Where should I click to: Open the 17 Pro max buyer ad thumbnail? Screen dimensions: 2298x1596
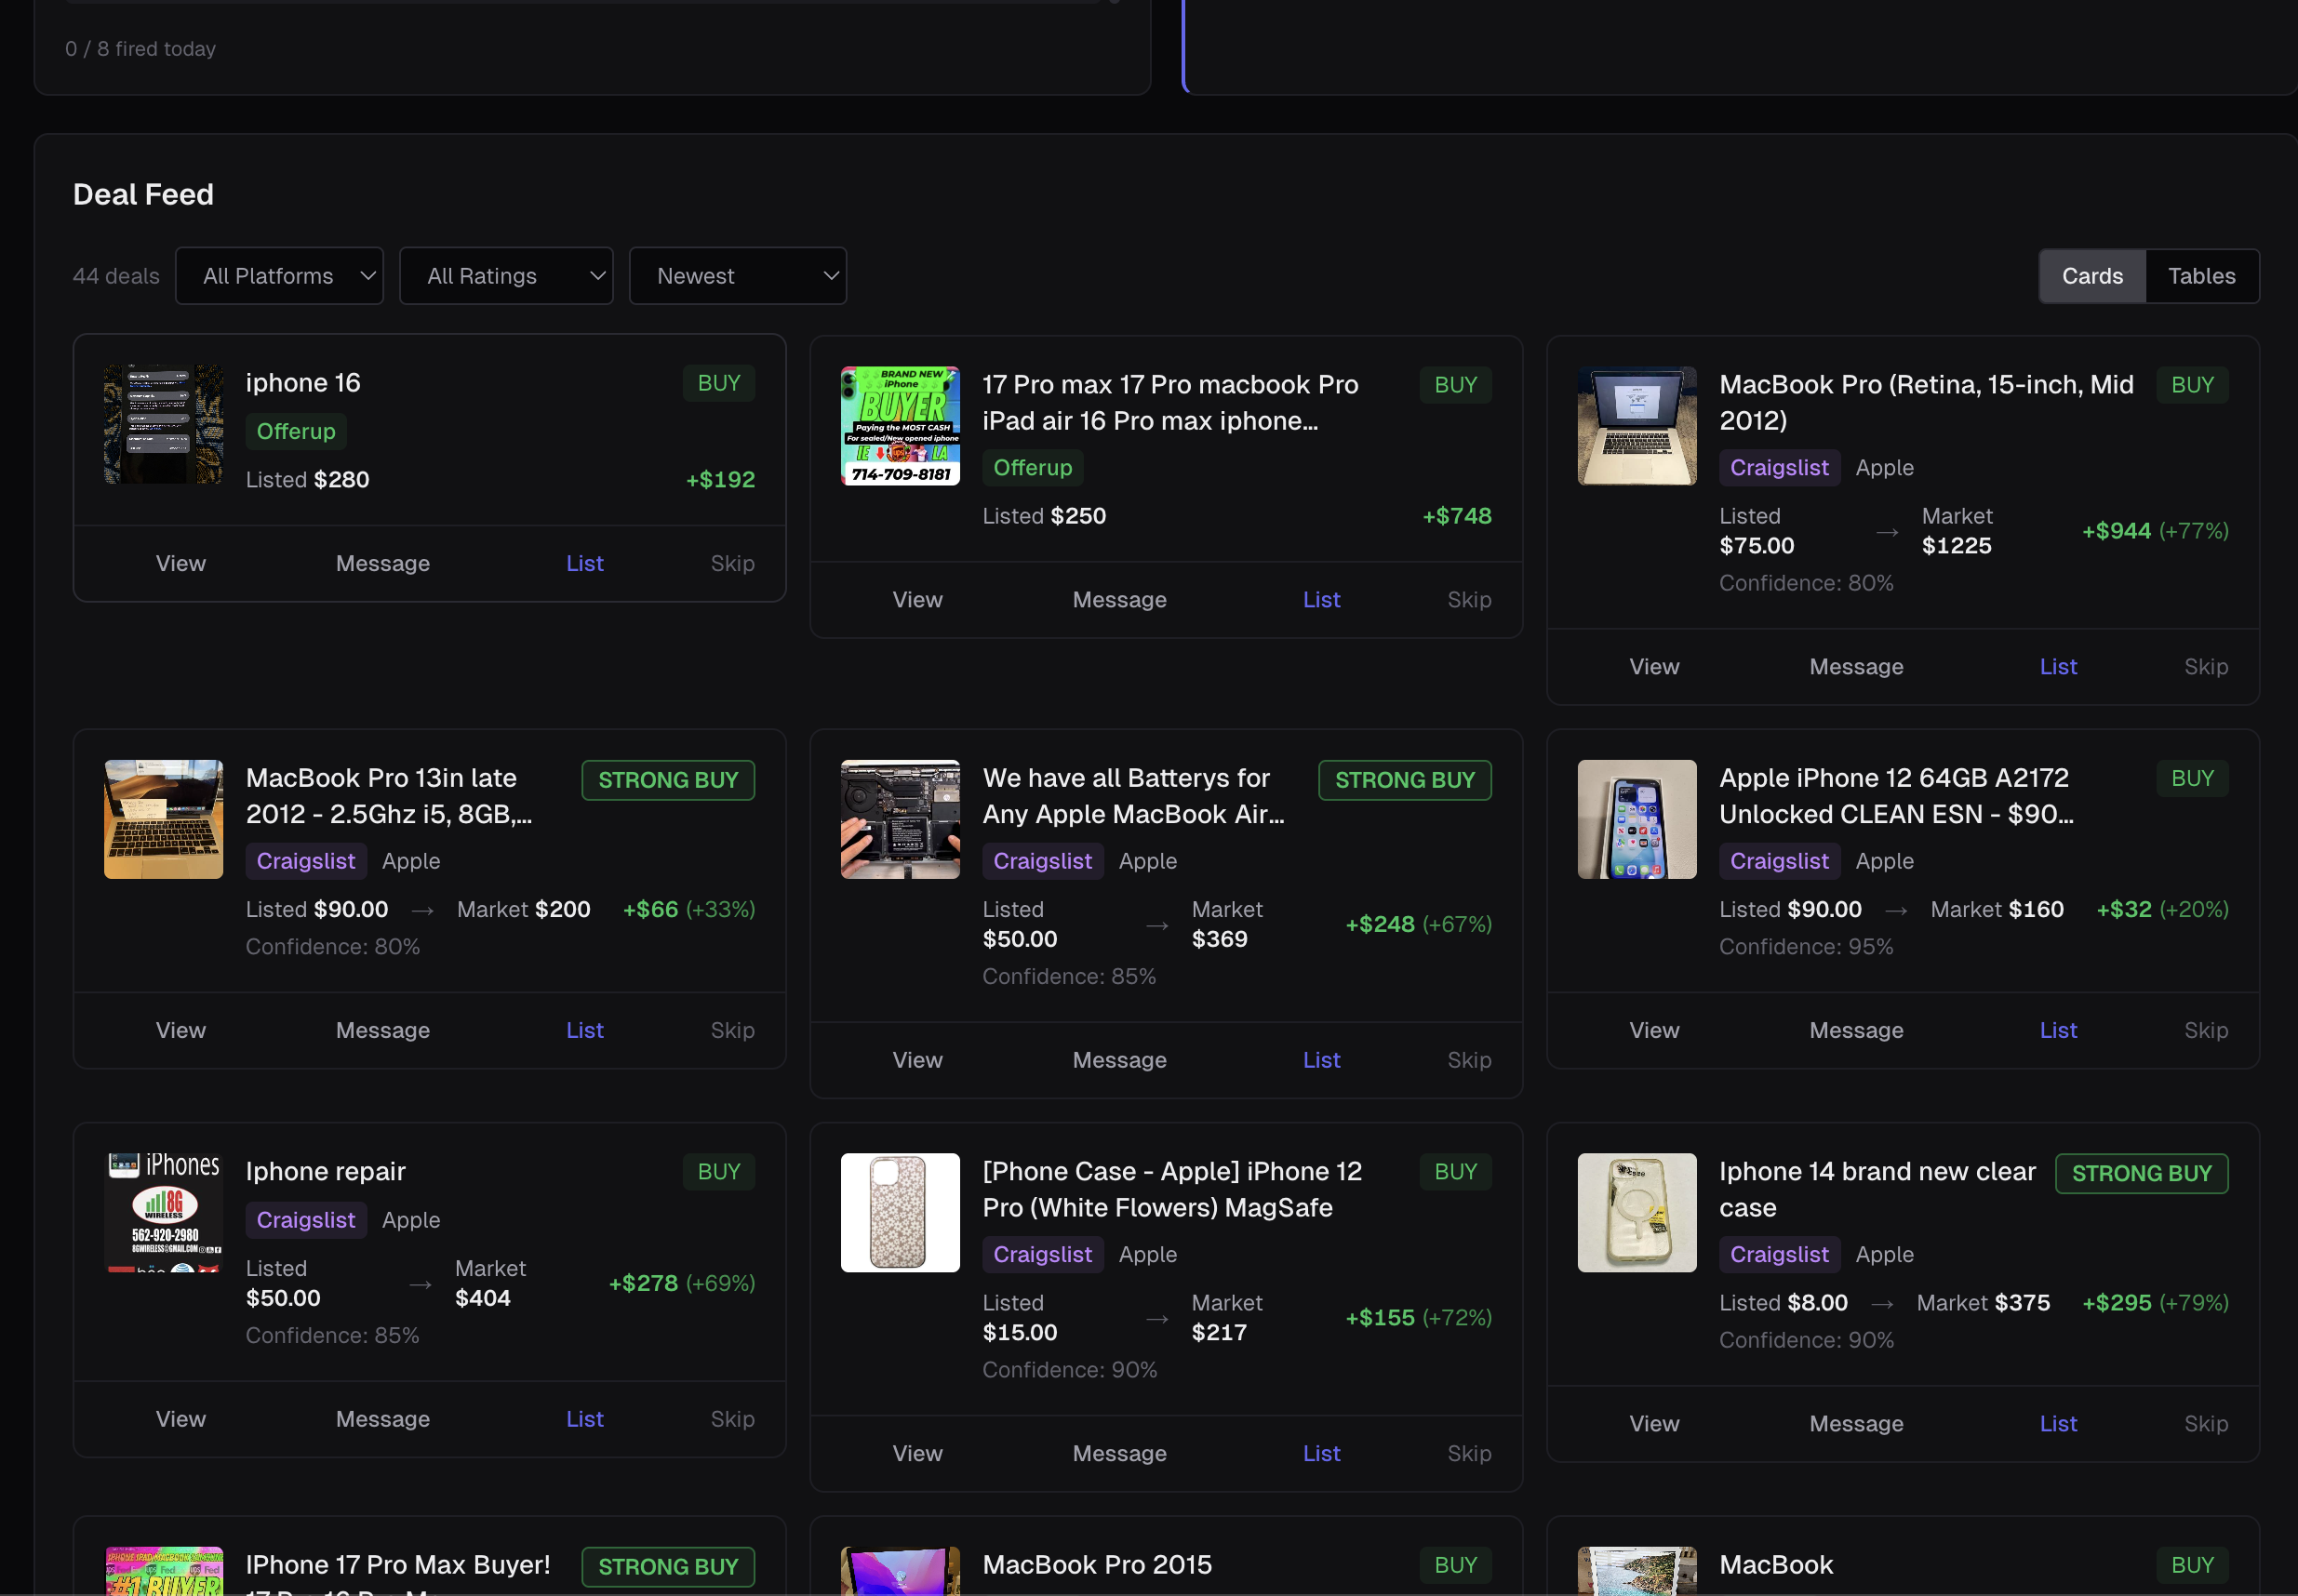[x=901, y=426]
